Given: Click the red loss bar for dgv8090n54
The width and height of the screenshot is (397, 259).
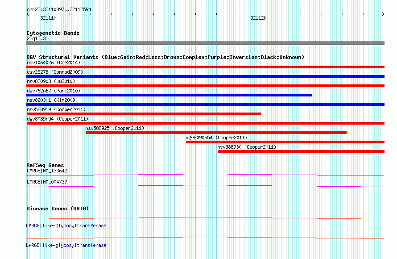Looking at the screenshot, I should click(x=285, y=142).
